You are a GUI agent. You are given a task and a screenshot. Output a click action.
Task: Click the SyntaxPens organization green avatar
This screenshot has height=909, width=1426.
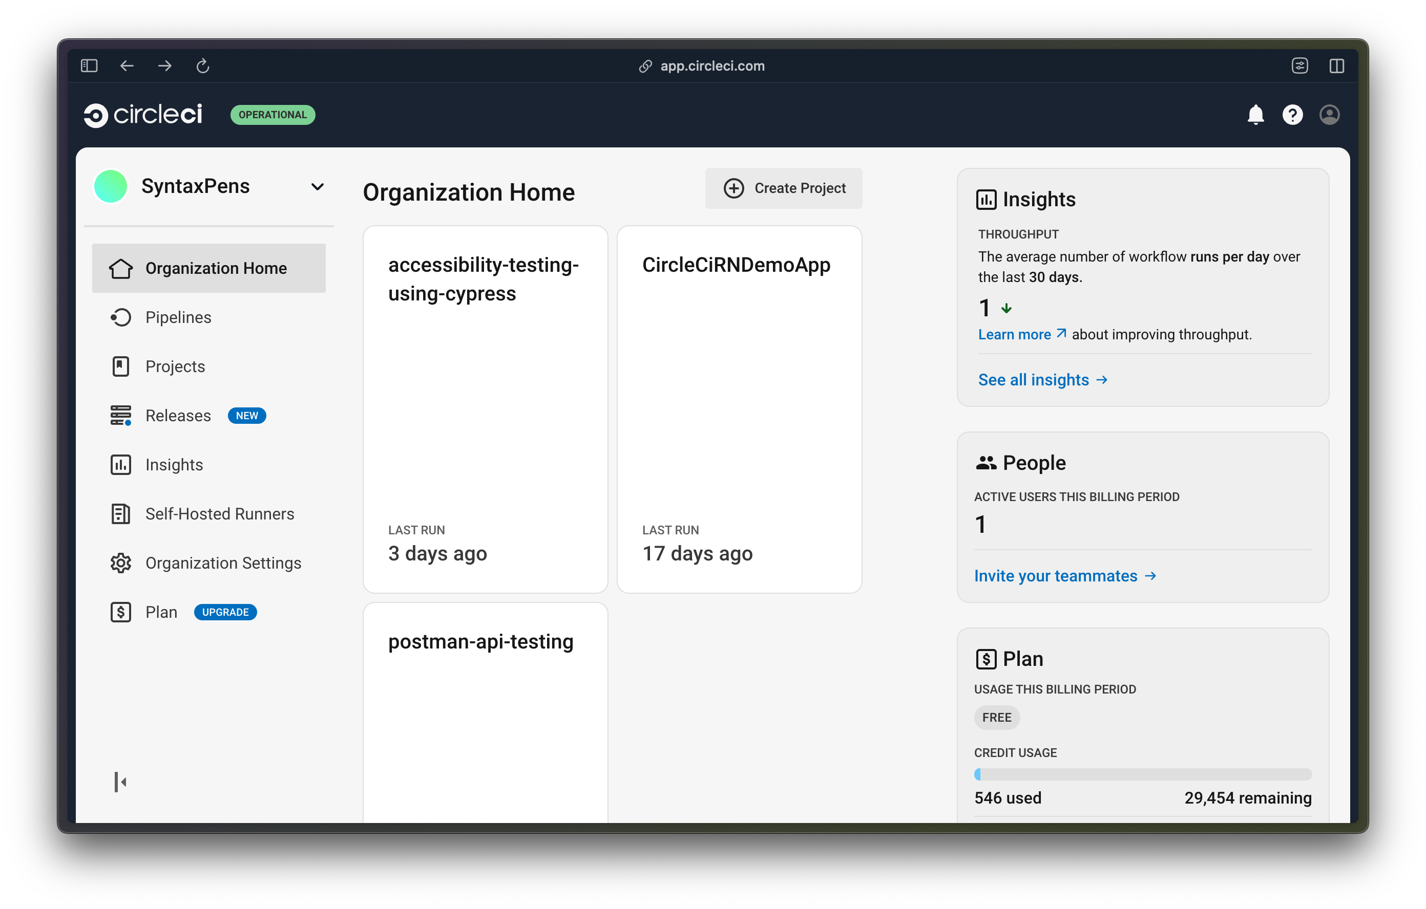(x=111, y=186)
